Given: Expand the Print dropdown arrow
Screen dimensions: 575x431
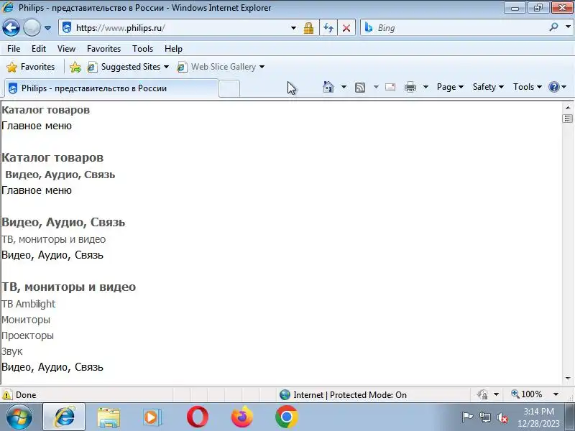Looking at the screenshot, I should click(x=425, y=87).
